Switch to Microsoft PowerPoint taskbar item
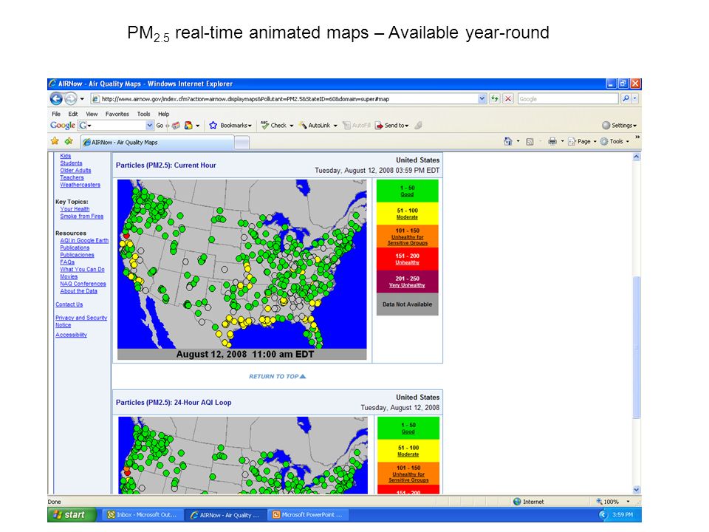709x532 pixels. (307, 515)
